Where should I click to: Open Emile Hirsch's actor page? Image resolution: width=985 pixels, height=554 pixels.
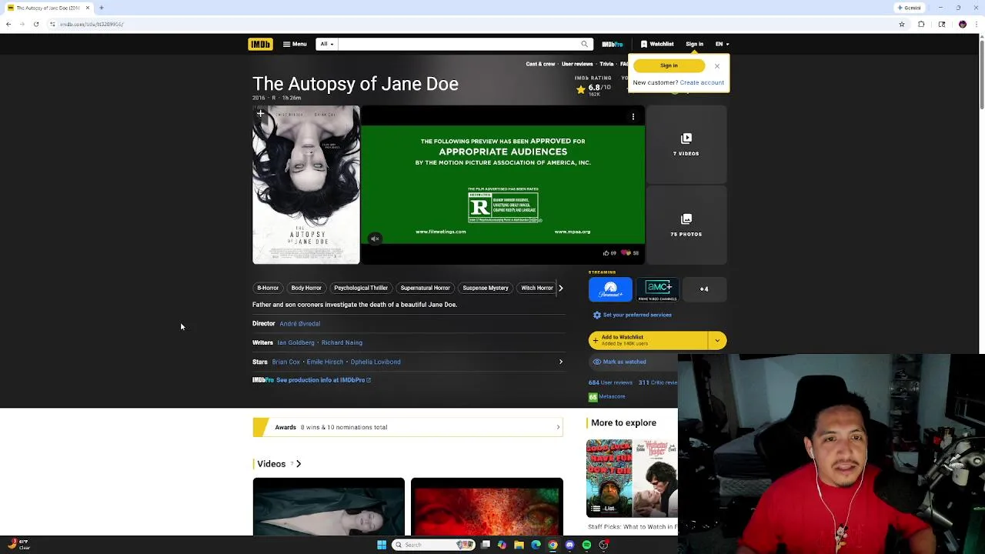(x=325, y=362)
